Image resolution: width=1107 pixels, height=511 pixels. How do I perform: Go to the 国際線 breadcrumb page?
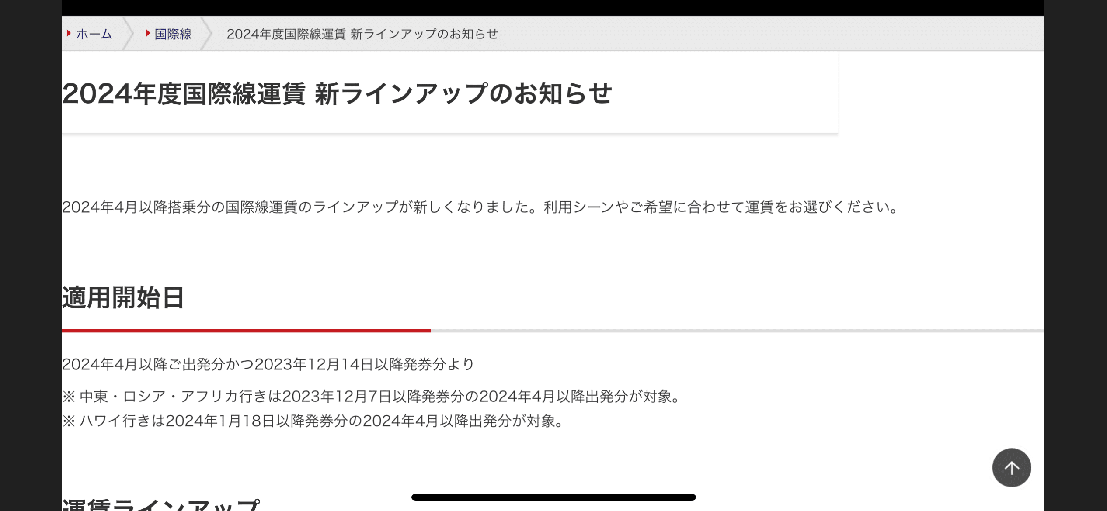click(173, 34)
